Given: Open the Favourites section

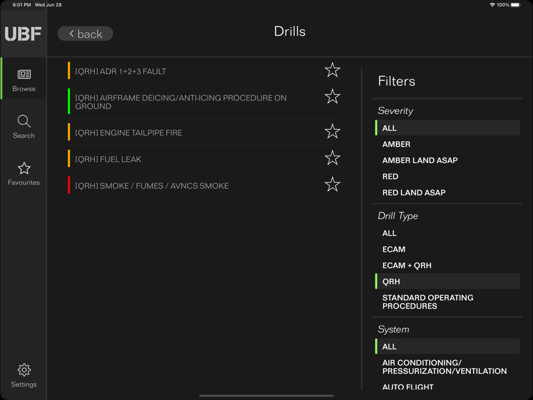Looking at the screenshot, I should coord(24,174).
